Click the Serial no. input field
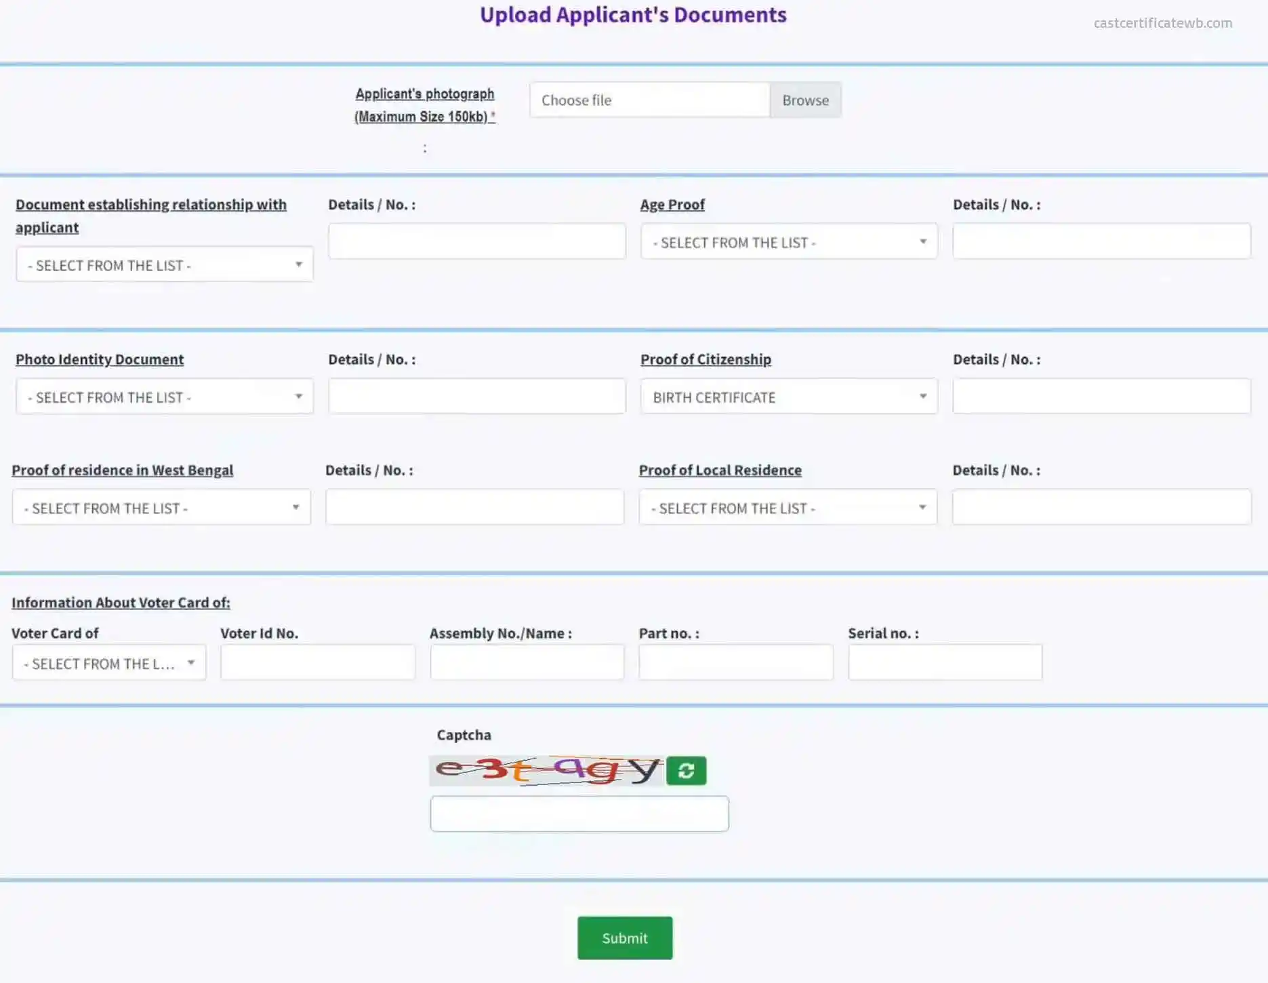The height and width of the screenshot is (983, 1268). (945, 662)
